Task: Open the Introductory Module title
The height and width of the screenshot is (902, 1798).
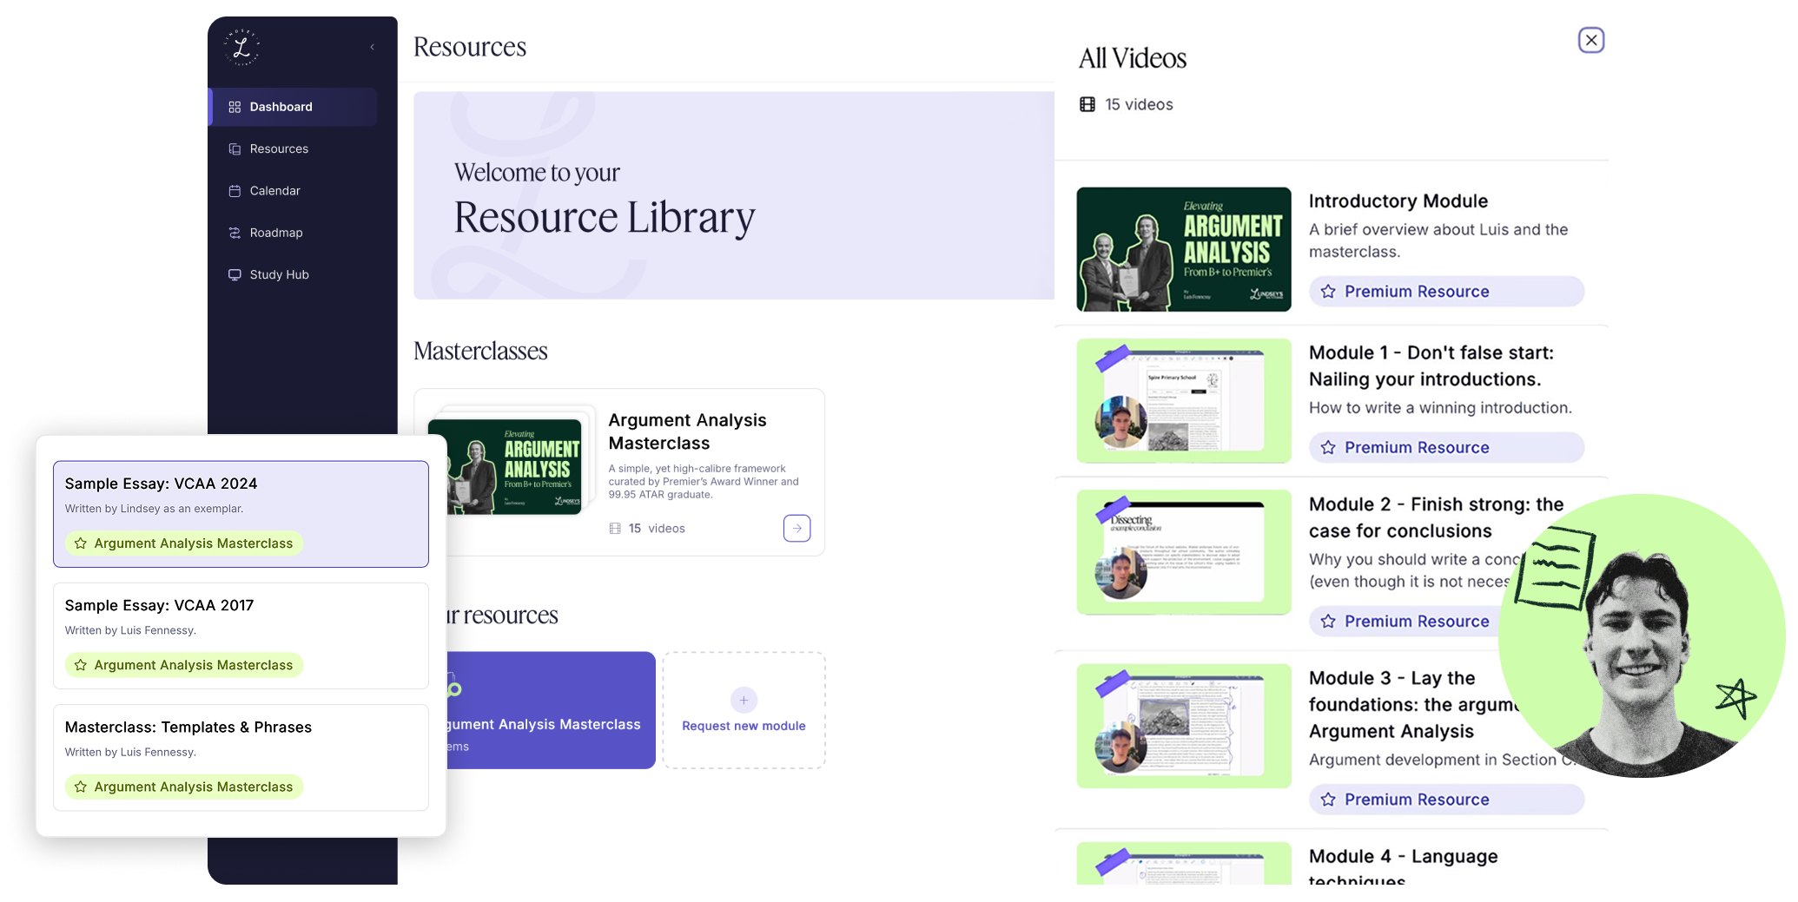Action: [1398, 201]
